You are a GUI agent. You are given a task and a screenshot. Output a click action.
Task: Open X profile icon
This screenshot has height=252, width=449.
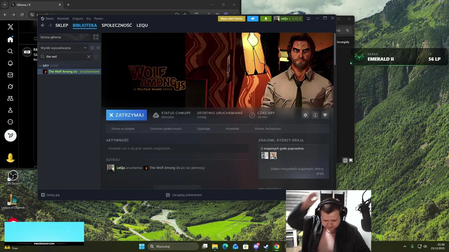(10, 110)
